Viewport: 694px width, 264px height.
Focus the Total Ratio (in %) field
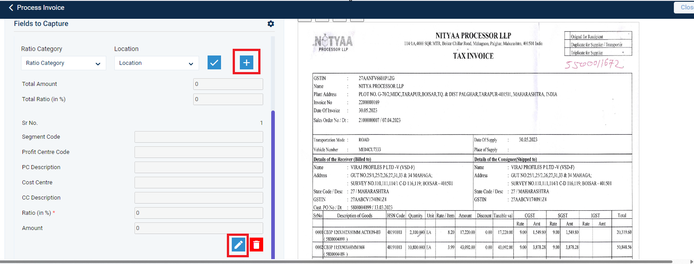(x=228, y=99)
